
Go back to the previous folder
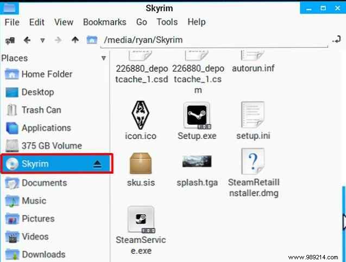pyautogui.click(x=27, y=40)
